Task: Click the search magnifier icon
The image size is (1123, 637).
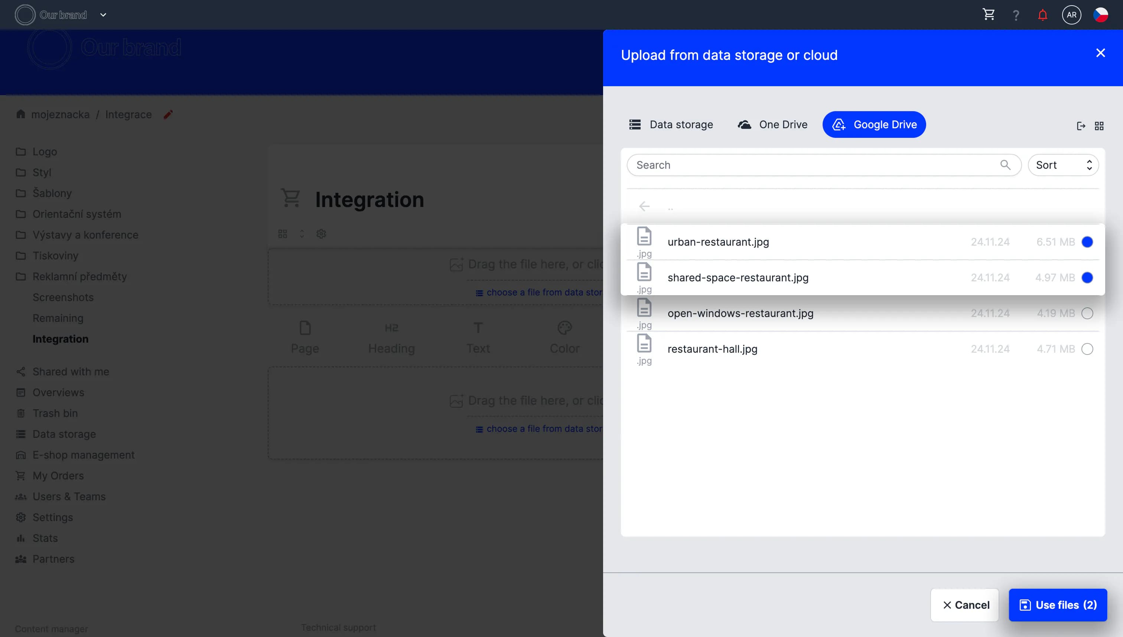Action: (1005, 165)
